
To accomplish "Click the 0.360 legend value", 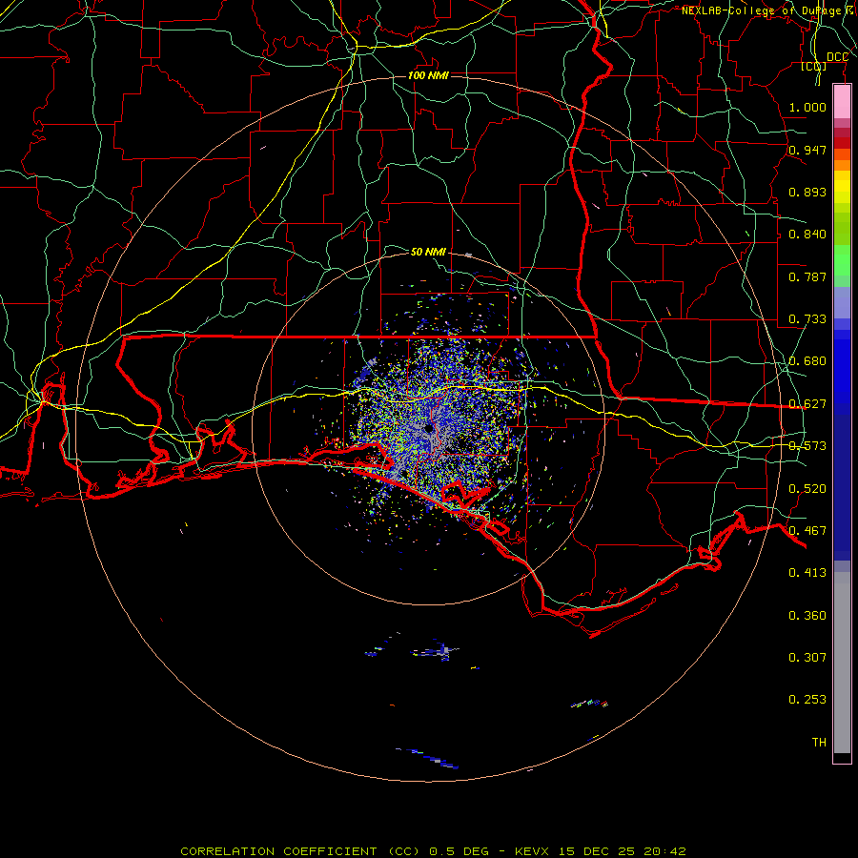I will 807,616.
